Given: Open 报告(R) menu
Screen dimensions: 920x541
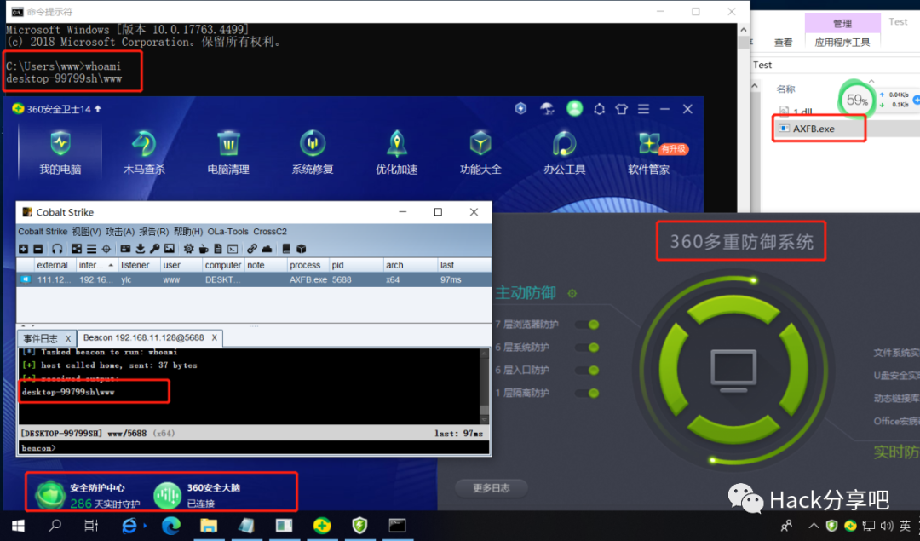Looking at the screenshot, I should click(153, 232).
